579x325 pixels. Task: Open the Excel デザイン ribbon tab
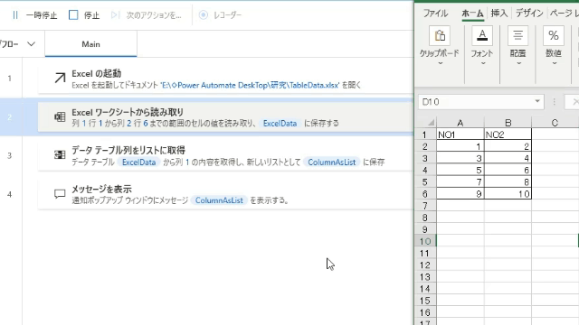coord(529,14)
